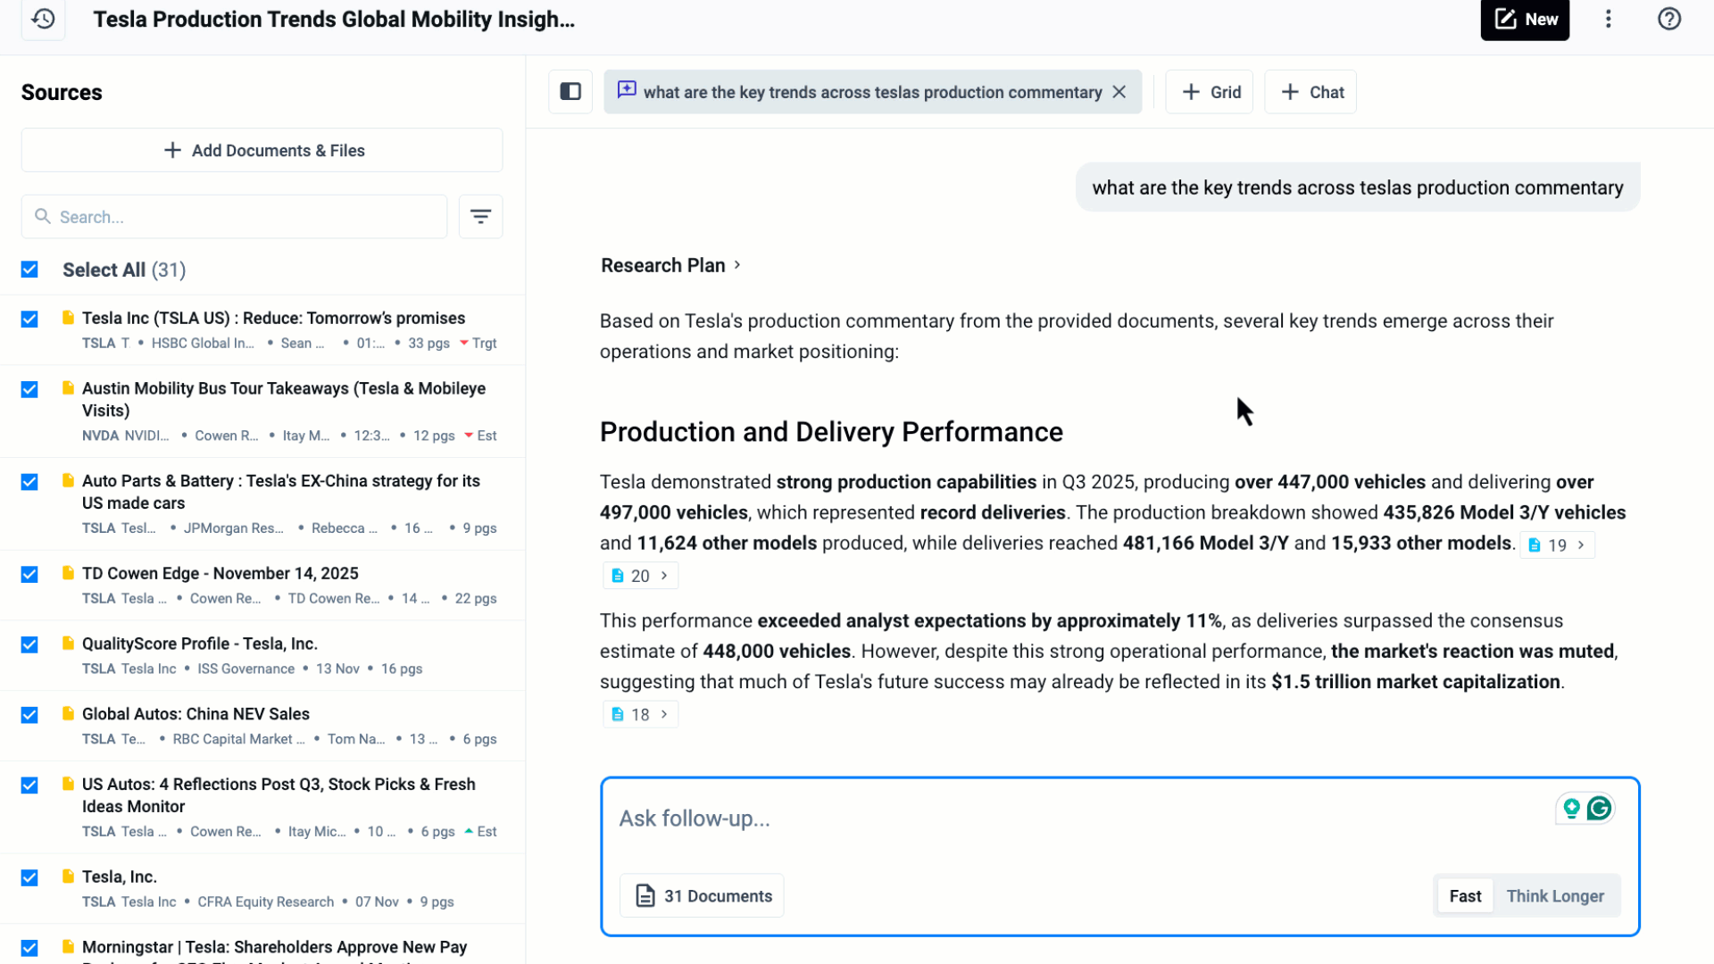Open citation 19 source chip
Image resolution: width=1714 pixels, height=964 pixels.
(x=1557, y=545)
